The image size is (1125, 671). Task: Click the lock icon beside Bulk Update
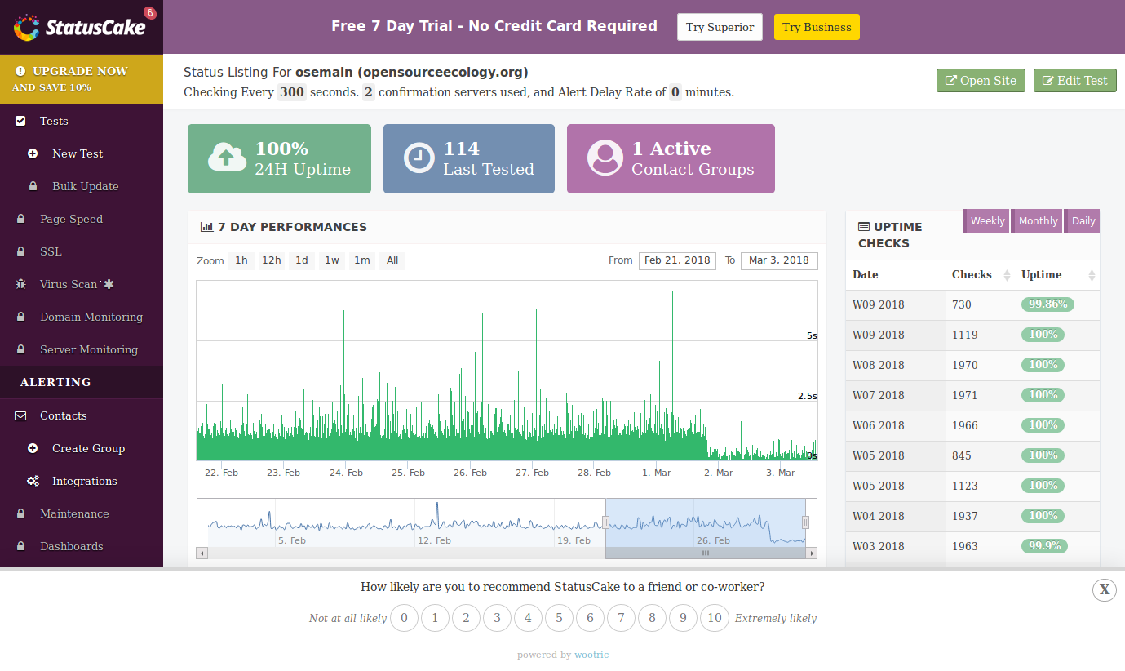coord(33,186)
